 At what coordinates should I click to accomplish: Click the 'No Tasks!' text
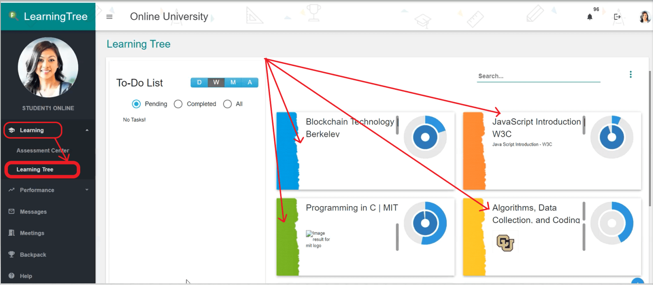click(134, 120)
